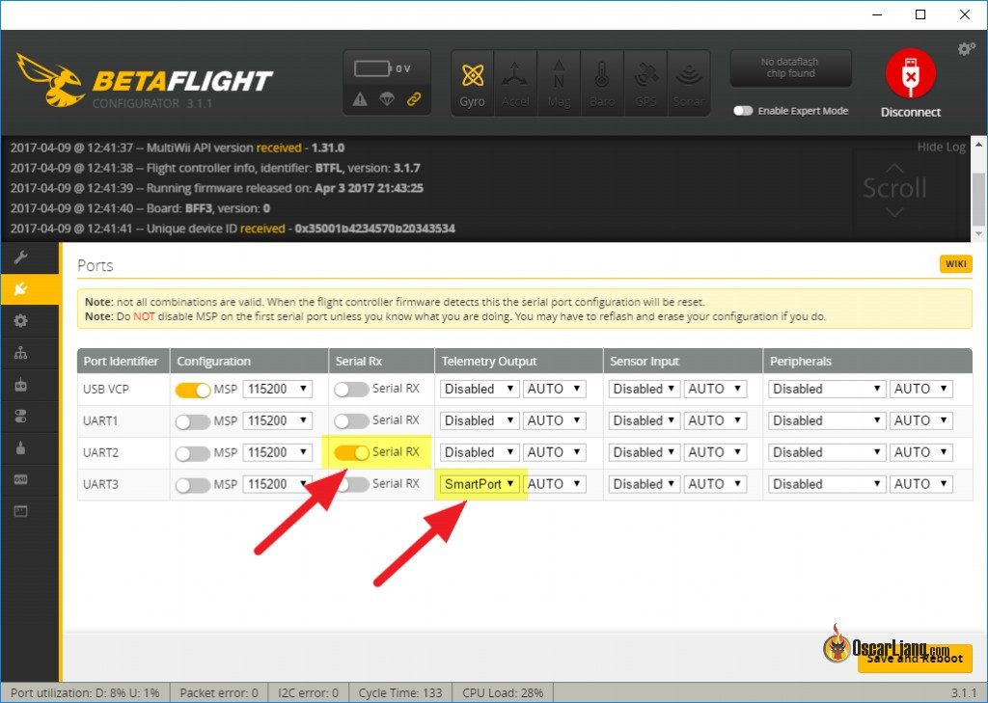Image resolution: width=988 pixels, height=703 pixels.
Task: Open the Configuration tab gear icon
Action: click(20, 320)
